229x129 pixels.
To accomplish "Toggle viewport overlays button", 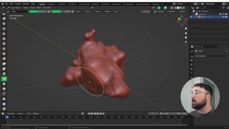I will coord(165,8).
